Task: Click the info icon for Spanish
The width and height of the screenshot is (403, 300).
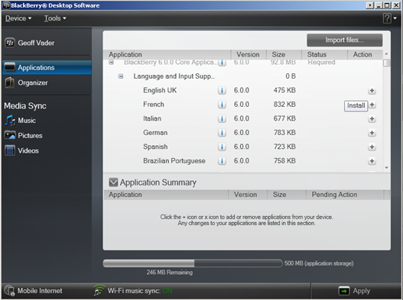Action: (222, 147)
